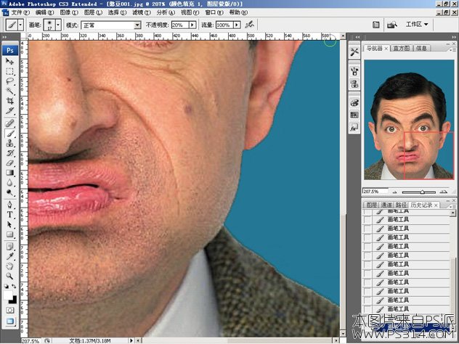Switch to the 信息 tab
The image size is (459, 344).
(421, 49)
